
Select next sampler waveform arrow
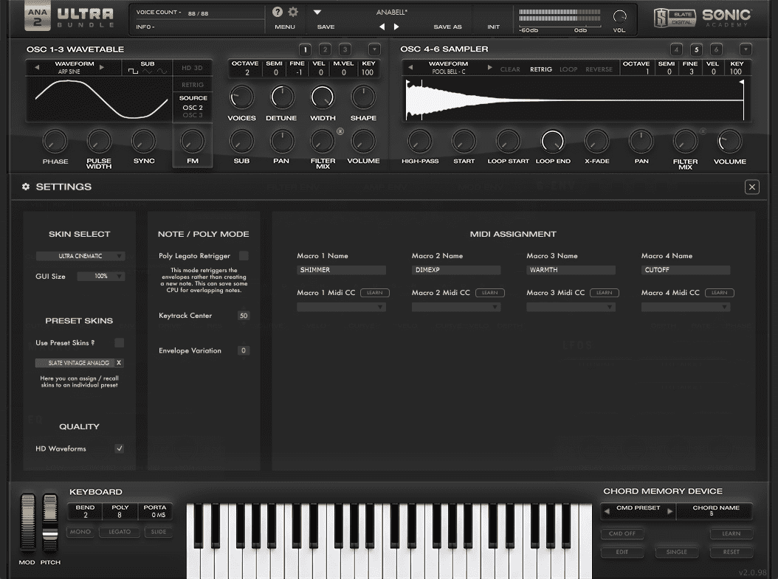pos(489,67)
